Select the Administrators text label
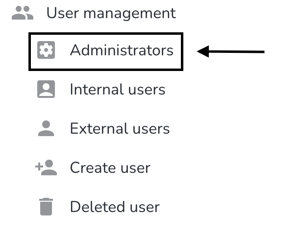Viewport: 301px width, 236px height. 122,50
